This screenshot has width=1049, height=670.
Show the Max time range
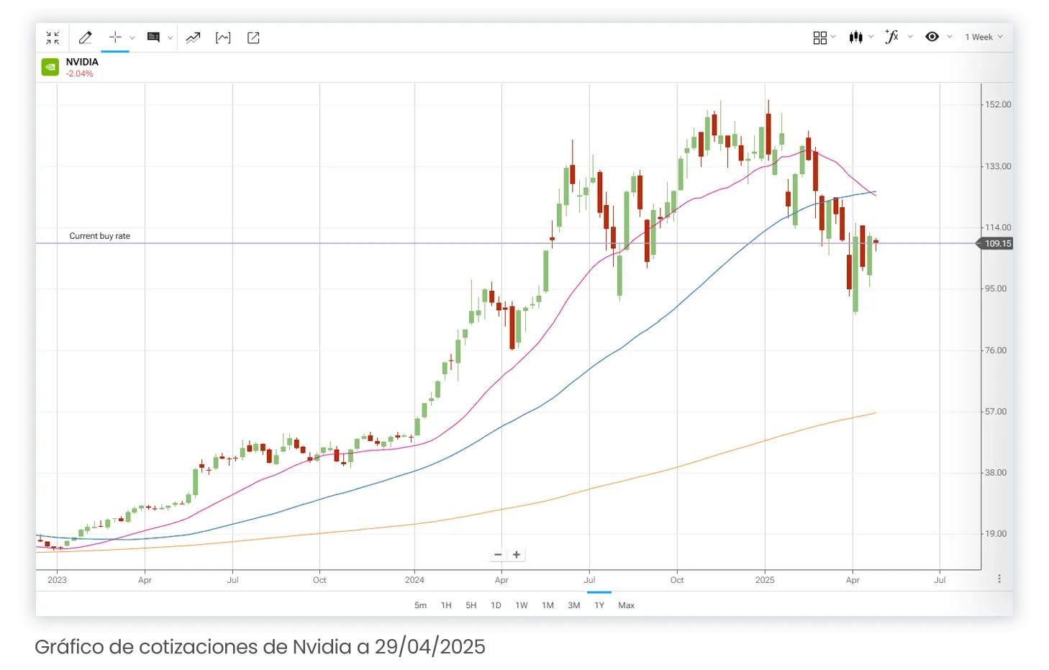(x=627, y=605)
